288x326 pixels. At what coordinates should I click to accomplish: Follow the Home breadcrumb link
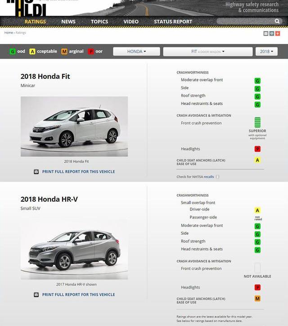pyautogui.click(x=9, y=32)
